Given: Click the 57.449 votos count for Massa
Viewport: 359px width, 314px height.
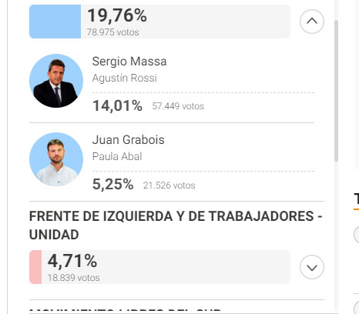Looking at the screenshot, I should (x=178, y=106).
